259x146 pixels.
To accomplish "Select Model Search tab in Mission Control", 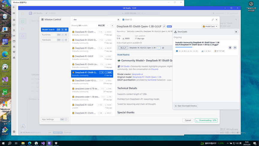I will [54, 30].
